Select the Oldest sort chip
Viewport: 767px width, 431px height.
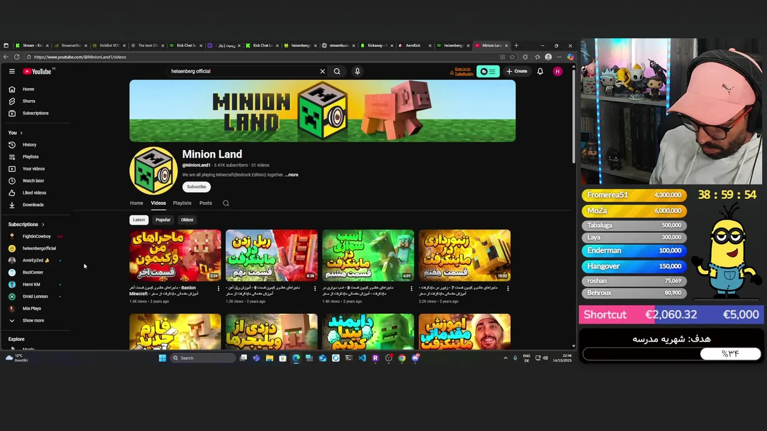(187, 220)
